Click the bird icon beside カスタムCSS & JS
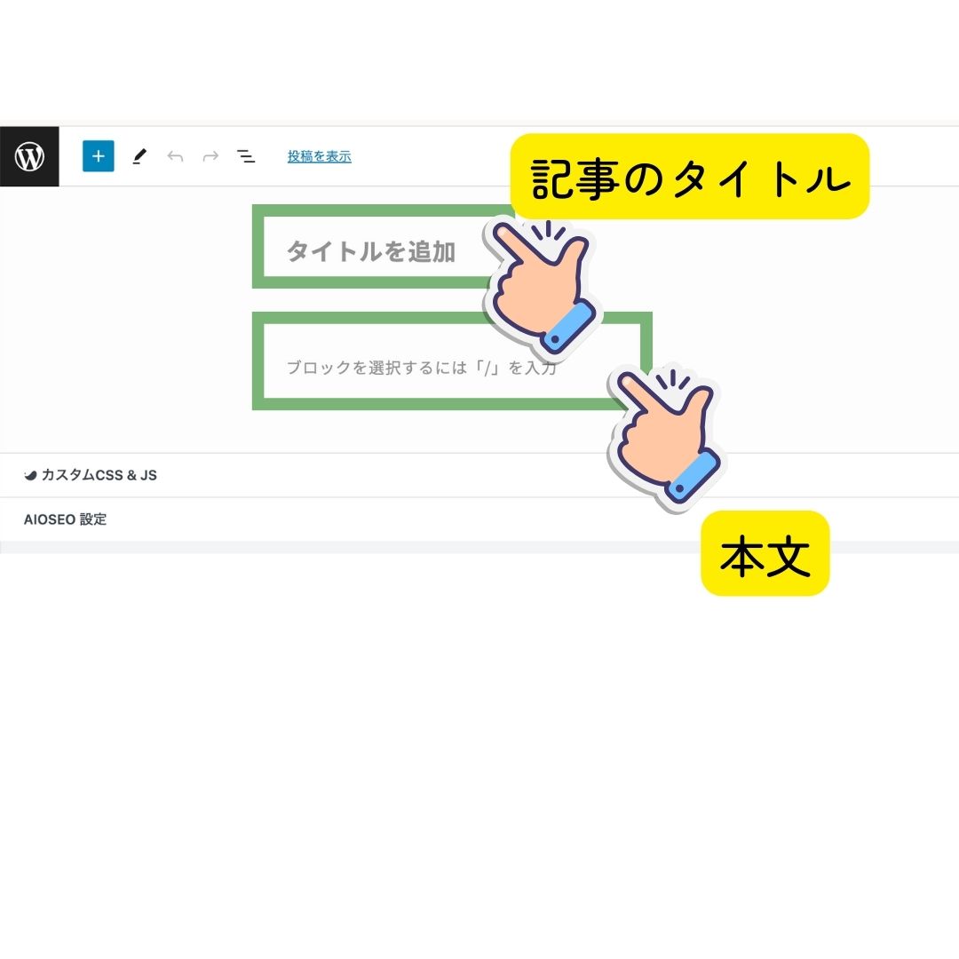 (x=30, y=475)
